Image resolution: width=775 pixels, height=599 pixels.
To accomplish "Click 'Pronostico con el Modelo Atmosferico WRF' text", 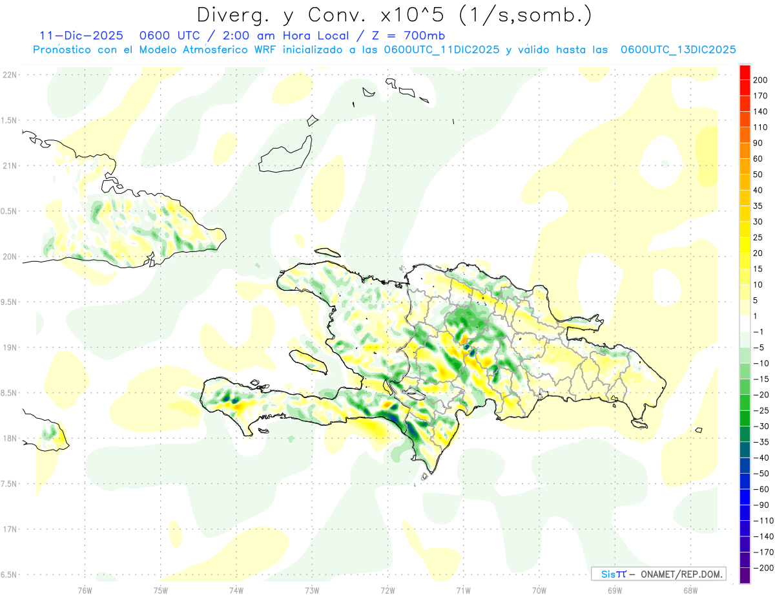I will pos(154,49).
